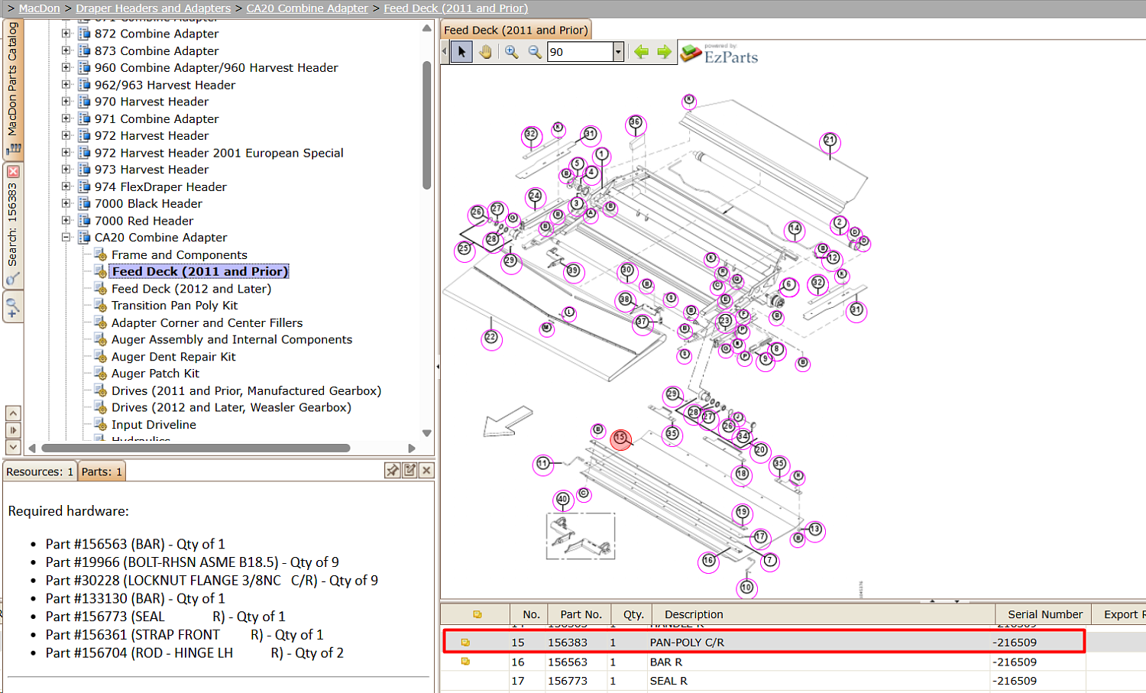Open the MacDon Parts Catalog side tab

coord(13,89)
